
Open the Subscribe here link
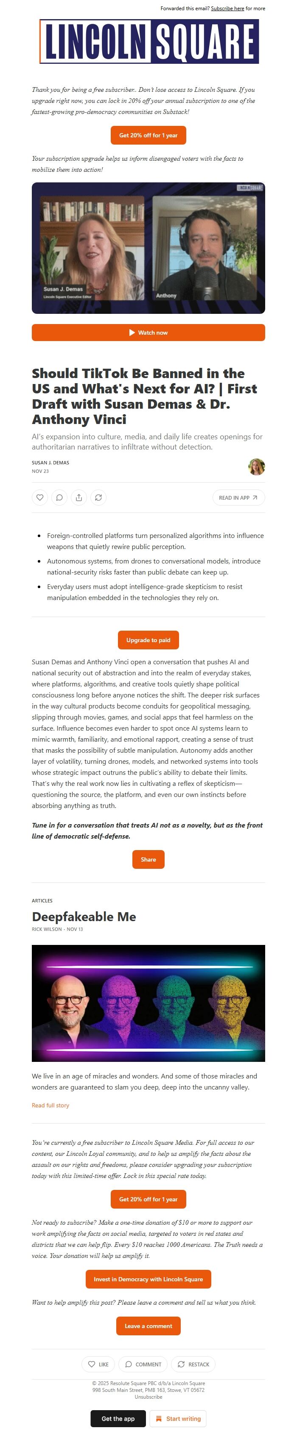point(228,9)
